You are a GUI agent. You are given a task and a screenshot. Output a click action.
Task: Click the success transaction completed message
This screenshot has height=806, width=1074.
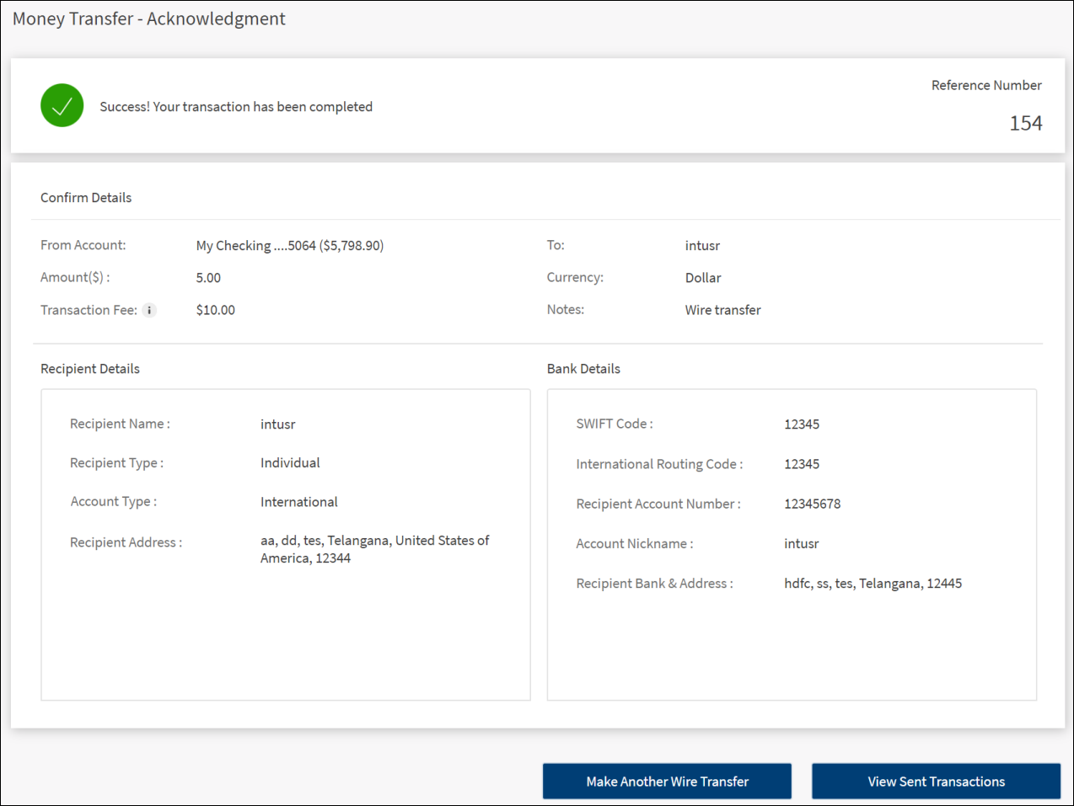(x=236, y=107)
